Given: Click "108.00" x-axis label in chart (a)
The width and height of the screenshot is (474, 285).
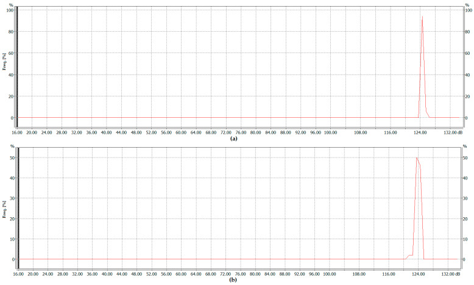Looking at the screenshot, I should (x=361, y=132).
